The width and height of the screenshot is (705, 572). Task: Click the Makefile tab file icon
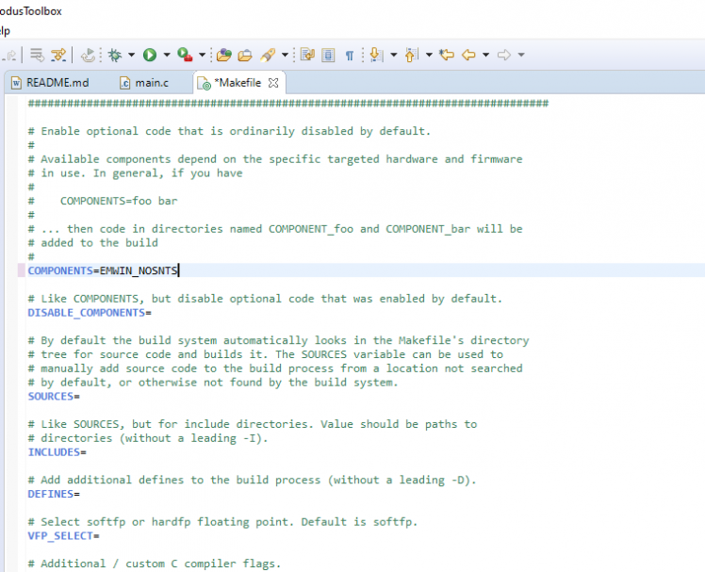click(205, 83)
